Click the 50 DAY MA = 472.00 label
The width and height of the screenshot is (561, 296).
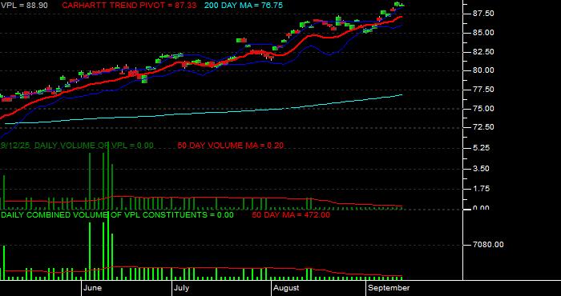click(x=291, y=215)
